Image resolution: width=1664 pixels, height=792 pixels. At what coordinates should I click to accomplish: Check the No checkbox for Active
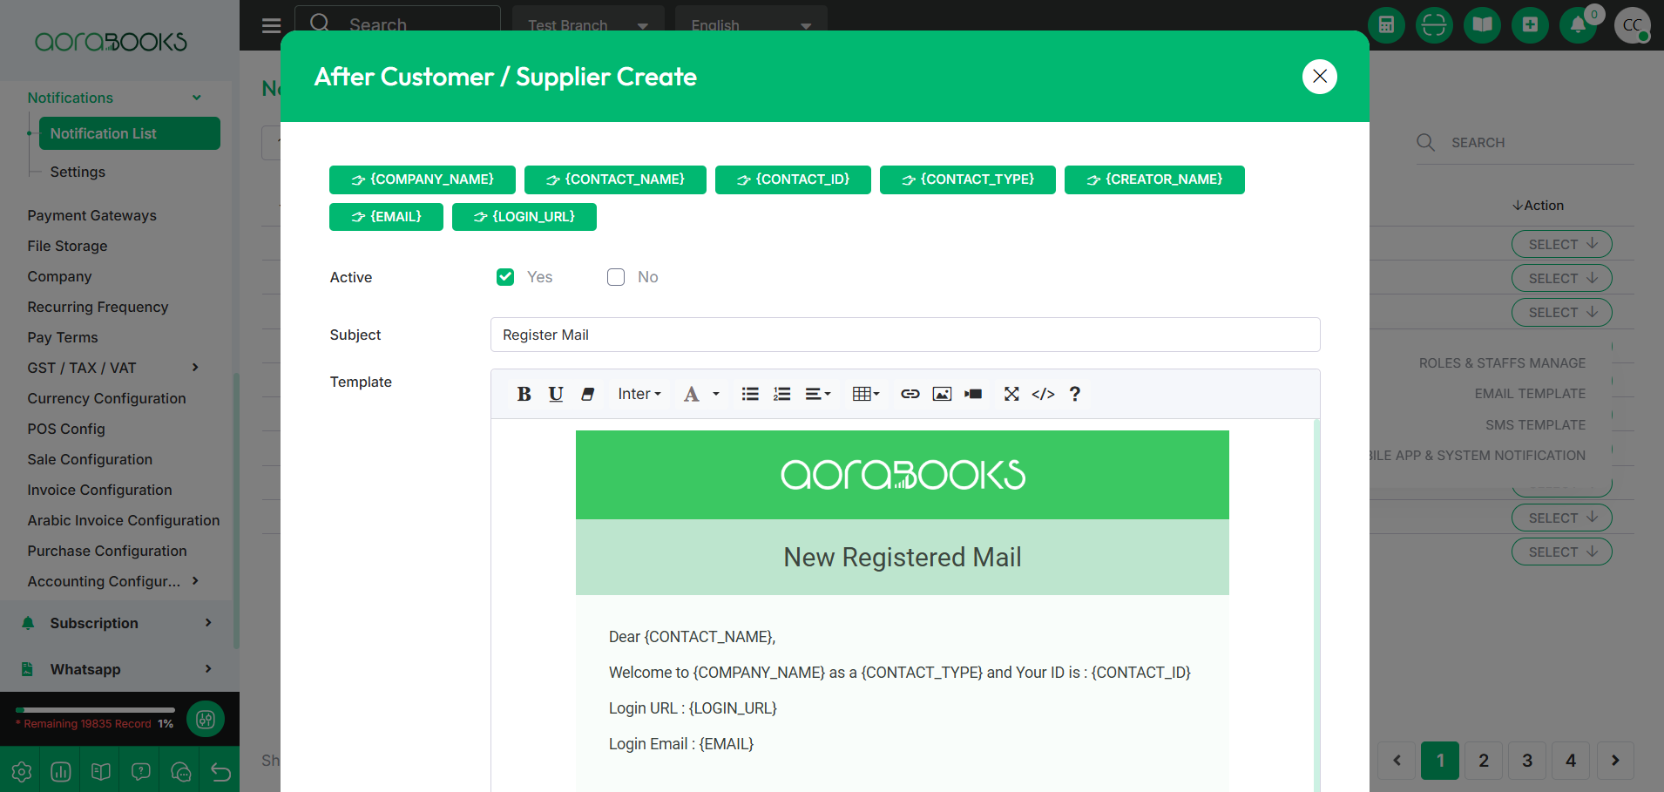point(616,277)
